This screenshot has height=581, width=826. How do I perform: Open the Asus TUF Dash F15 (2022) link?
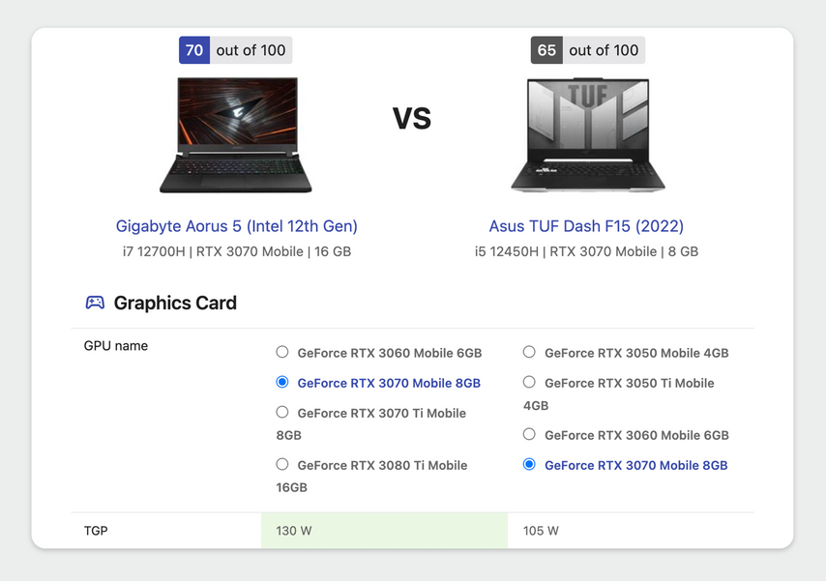(586, 226)
